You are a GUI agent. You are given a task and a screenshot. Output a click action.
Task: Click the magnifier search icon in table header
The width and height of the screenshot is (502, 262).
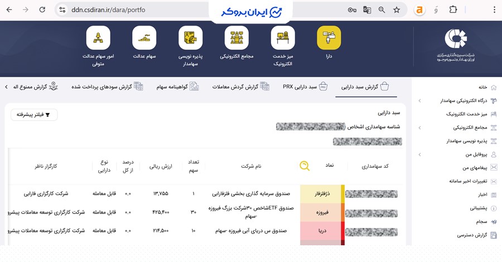click(304, 166)
